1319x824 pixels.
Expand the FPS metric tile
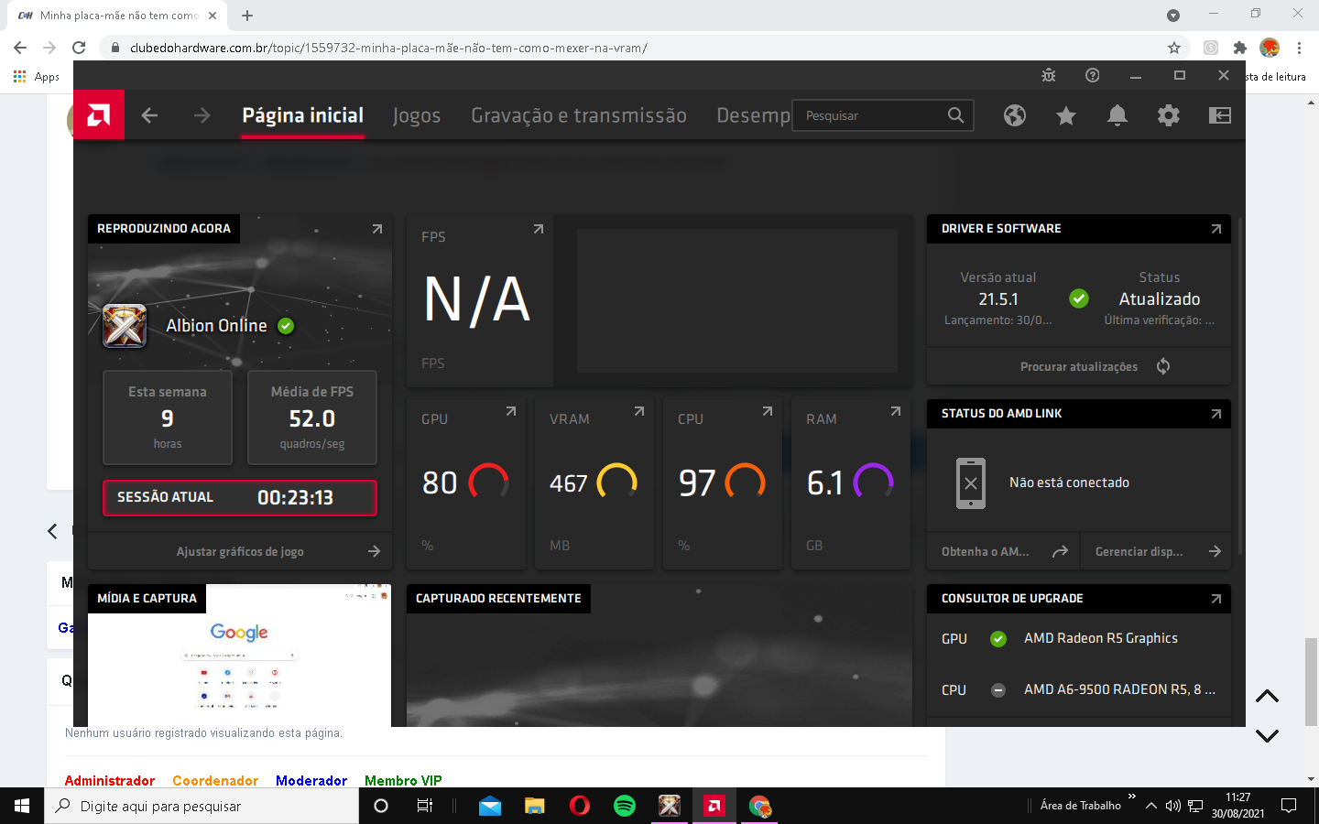539,229
